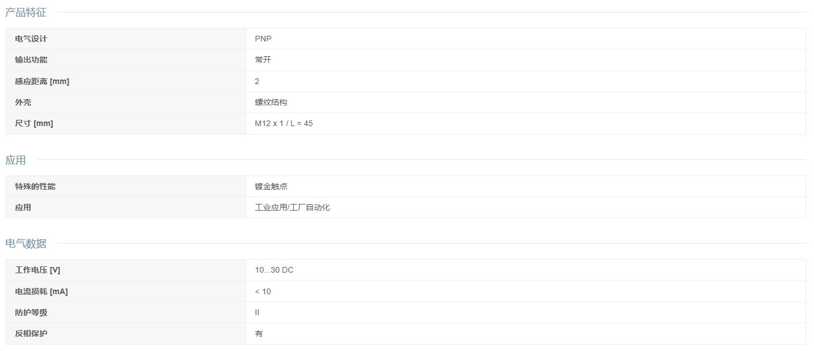Select the 感应距离 [mm] label
814x351 pixels.
point(42,81)
